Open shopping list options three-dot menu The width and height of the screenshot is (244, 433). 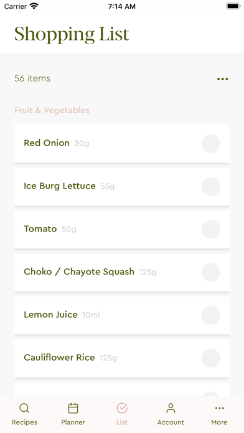[222, 79]
